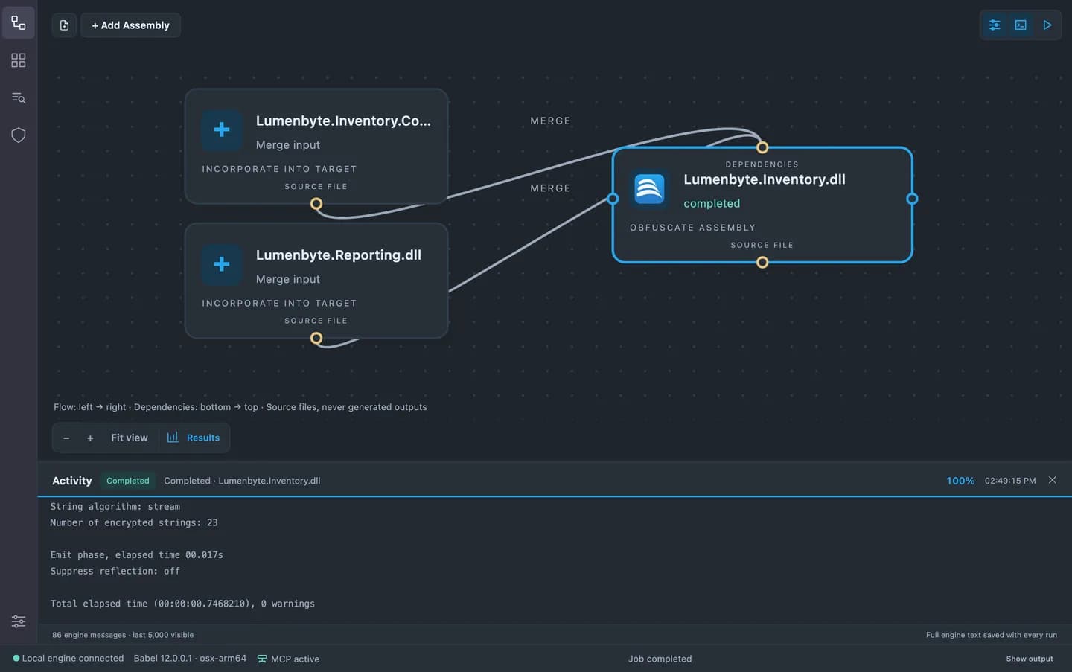1072x672 pixels.
Task: Click the 'Total elapsed time' log line
Action: click(x=182, y=604)
